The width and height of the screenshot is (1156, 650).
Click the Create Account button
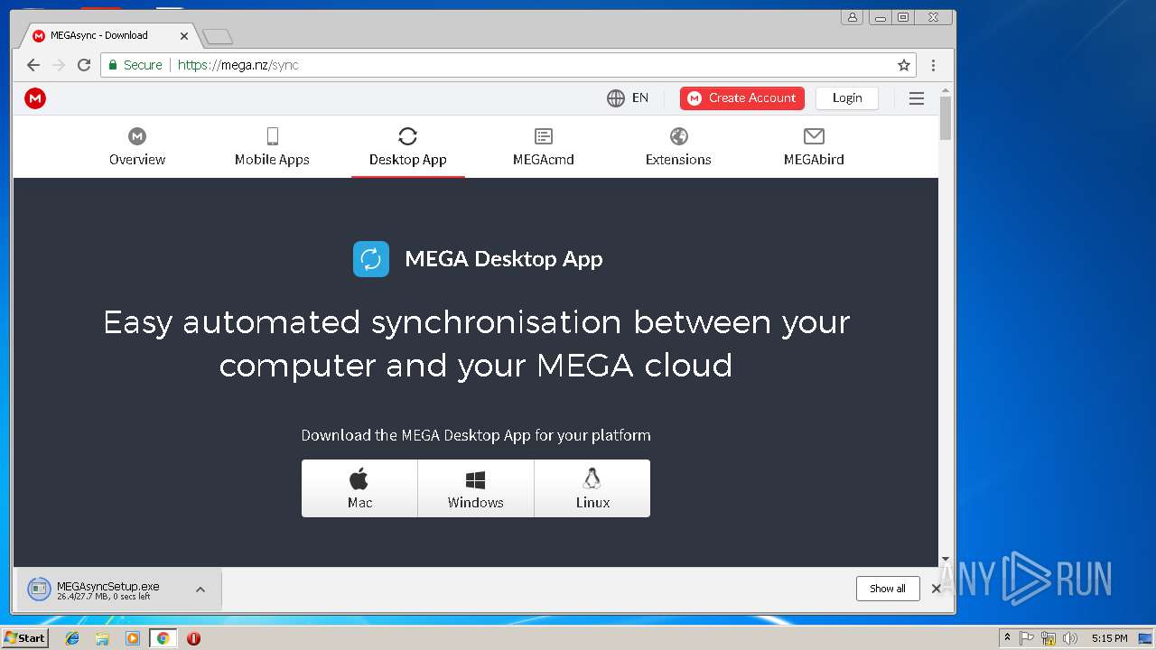pos(742,98)
